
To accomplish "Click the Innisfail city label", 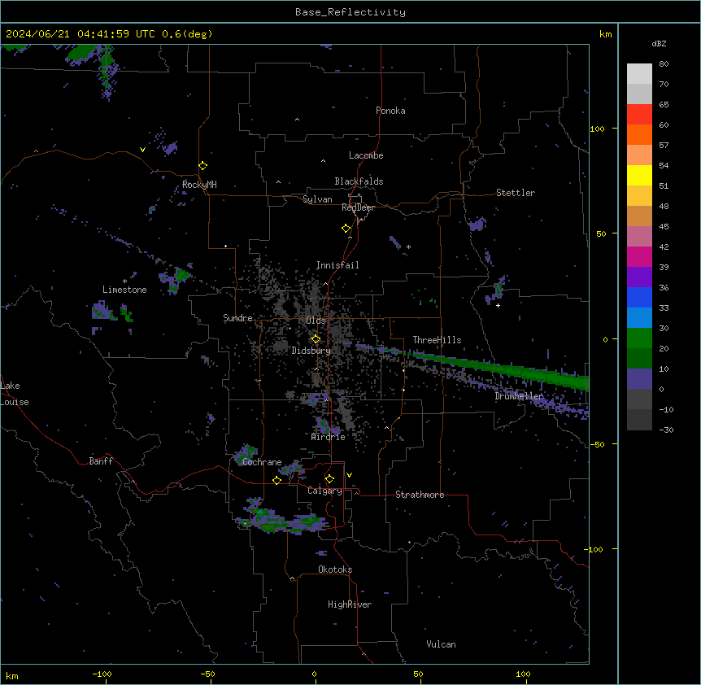I will click(x=337, y=265).
